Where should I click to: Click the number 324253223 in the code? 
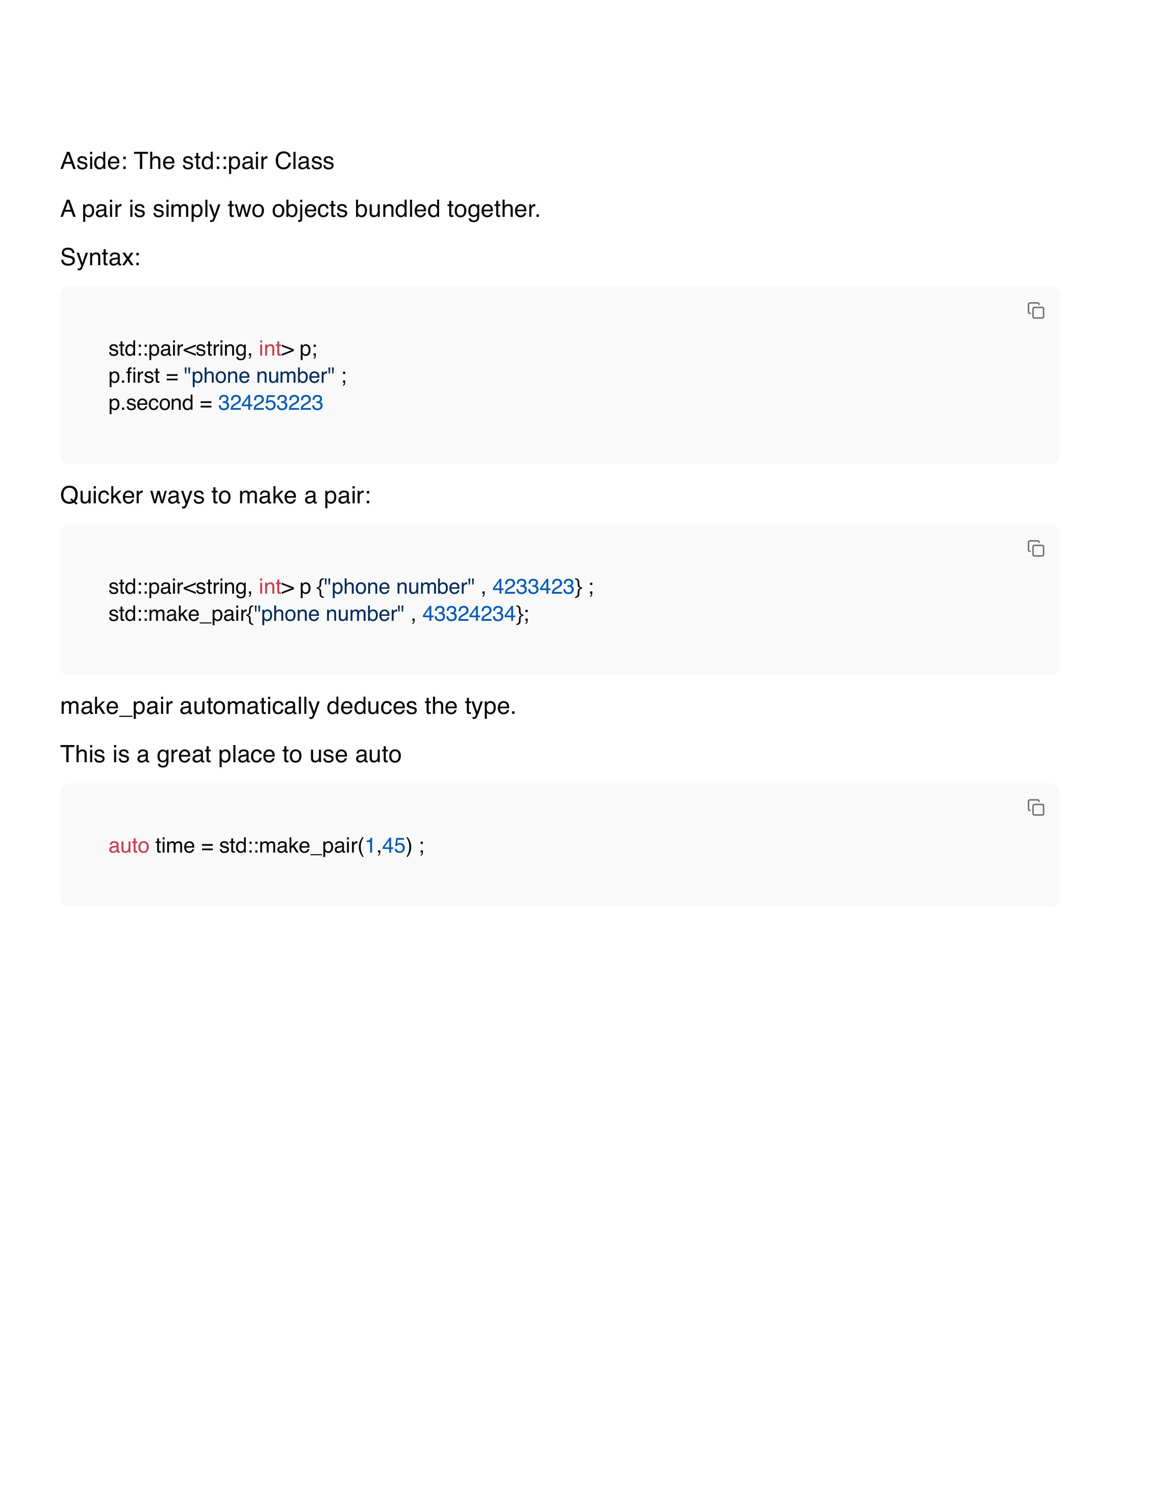[x=270, y=403]
